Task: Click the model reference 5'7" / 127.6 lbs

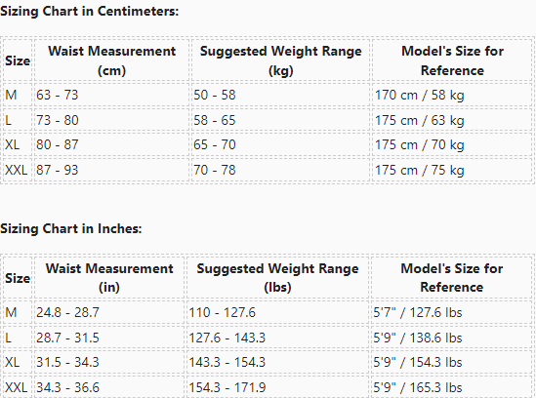Action: coord(418,312)
